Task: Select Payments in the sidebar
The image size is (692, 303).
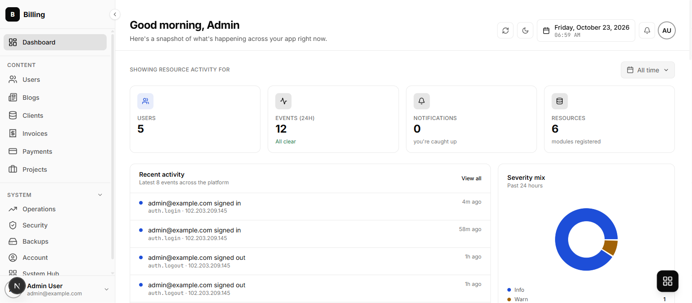Action: click(x=55, y=151)
